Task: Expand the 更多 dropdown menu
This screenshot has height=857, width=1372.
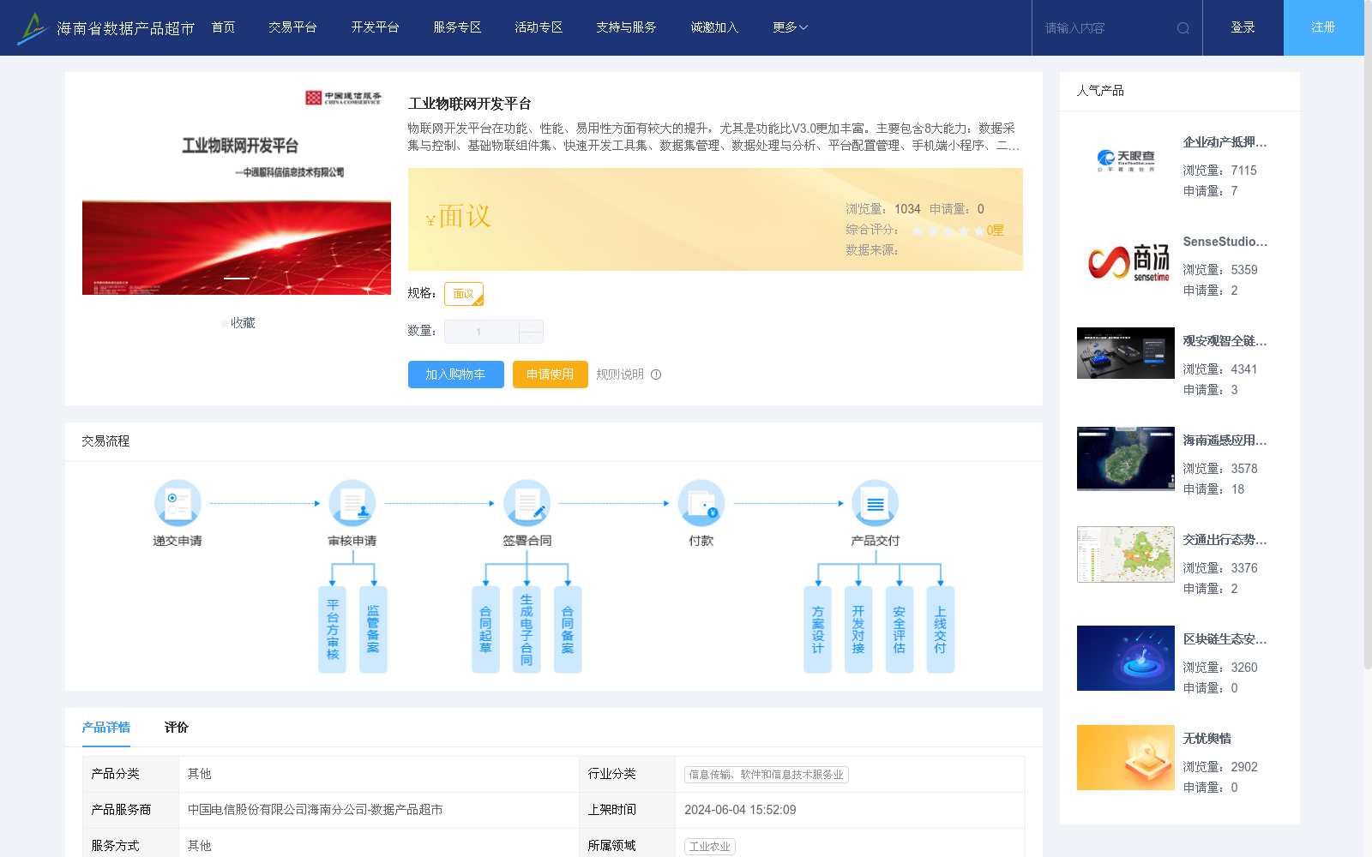Action: tap(790, 27)
